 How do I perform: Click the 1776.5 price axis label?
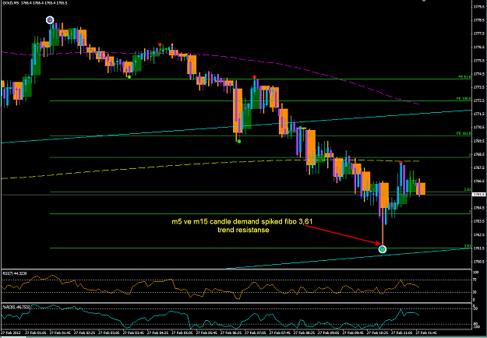(478, 48)
